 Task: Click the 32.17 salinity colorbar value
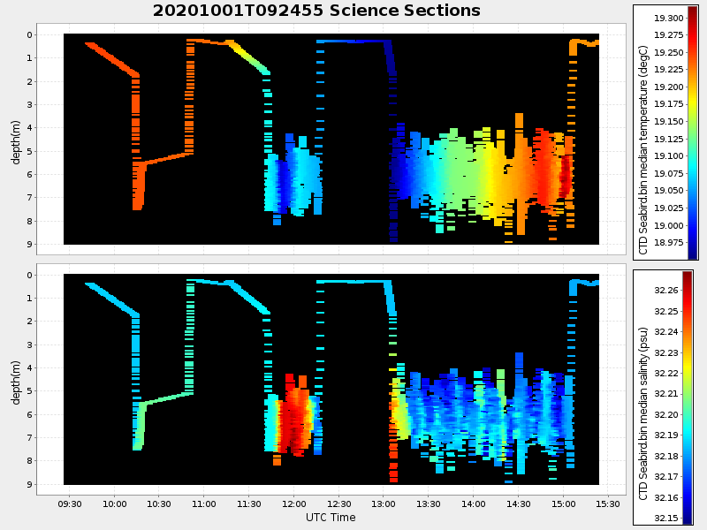tap(666, 477)
